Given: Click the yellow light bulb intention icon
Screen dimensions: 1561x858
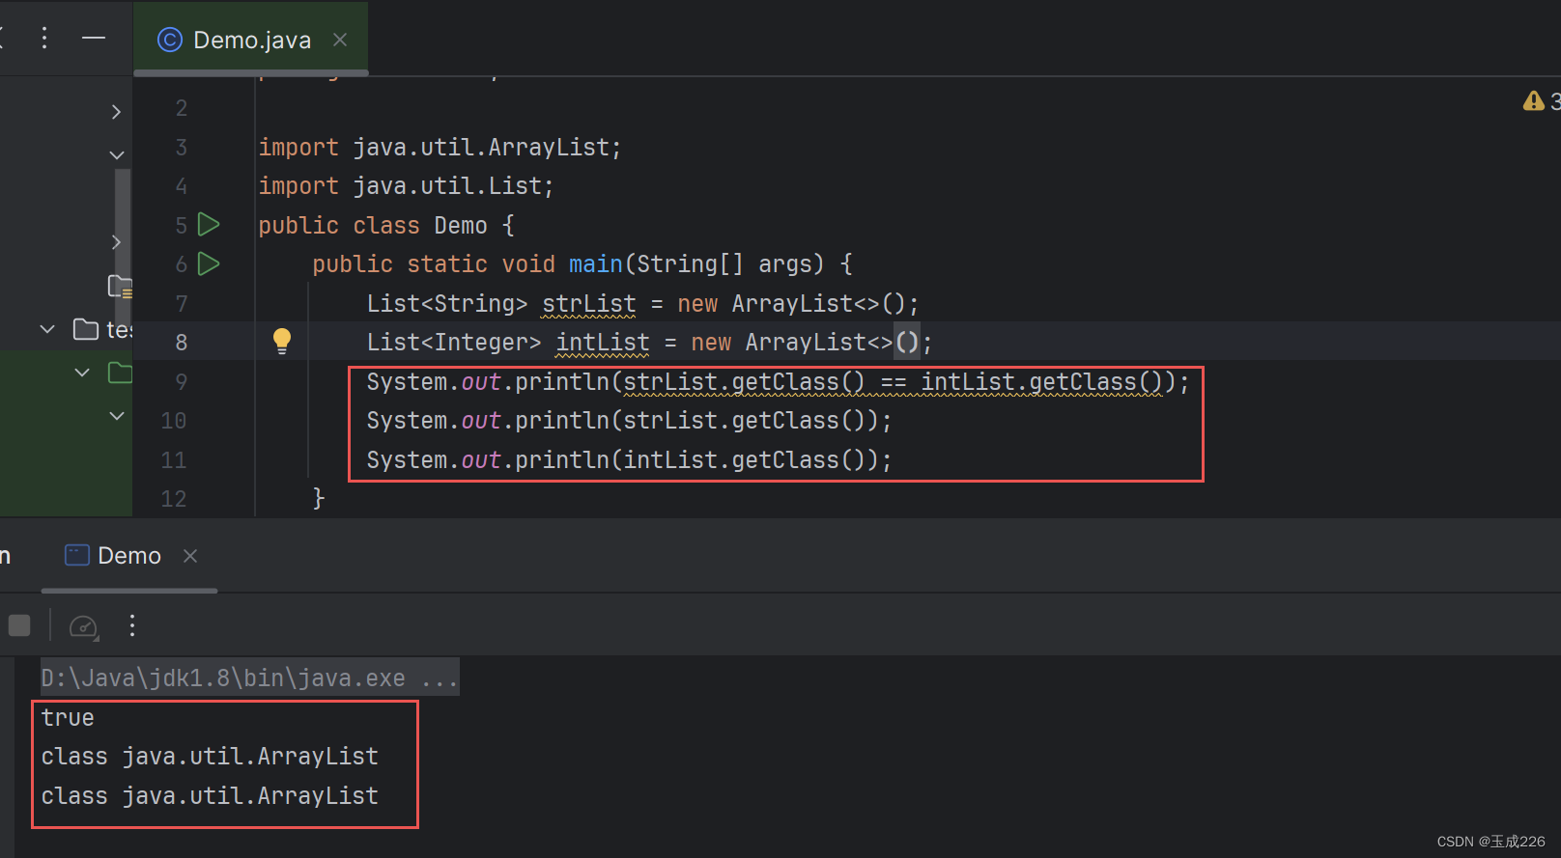Looking at the screenshot, I should pyautogui.click(x=282, y=341).
